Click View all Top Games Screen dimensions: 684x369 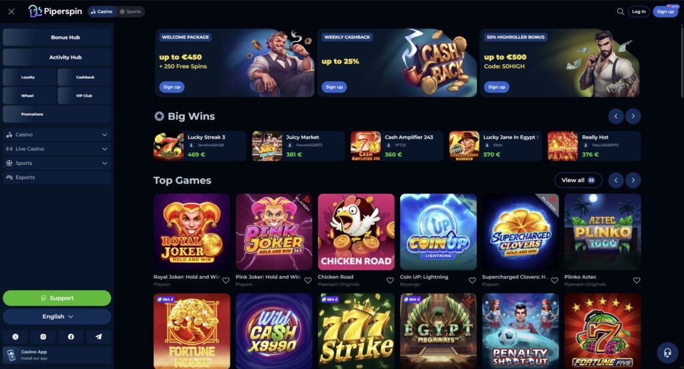578,180
